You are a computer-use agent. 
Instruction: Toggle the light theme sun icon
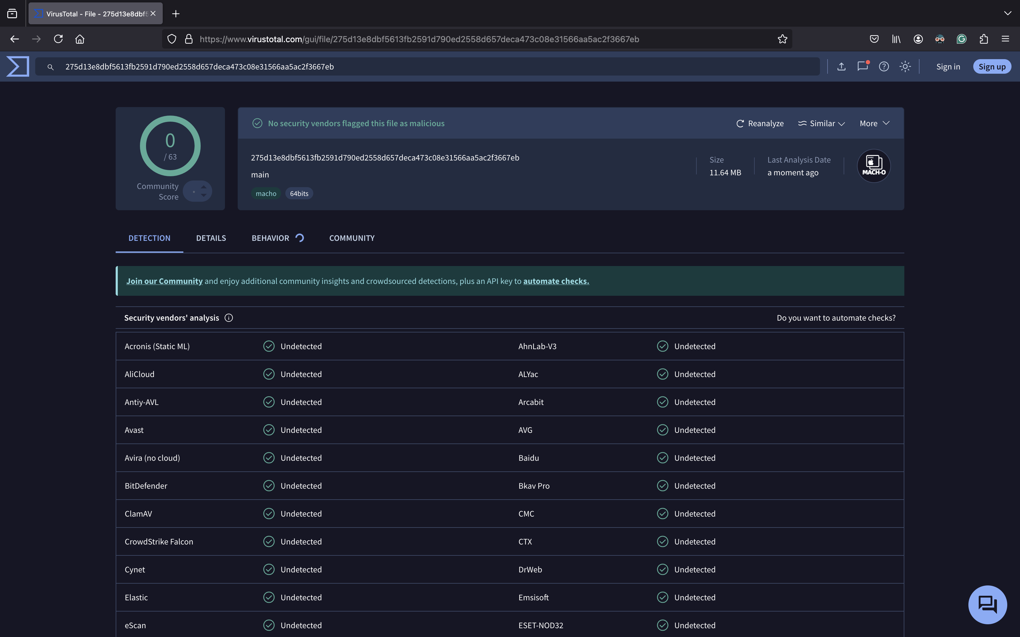pos(905,66)
